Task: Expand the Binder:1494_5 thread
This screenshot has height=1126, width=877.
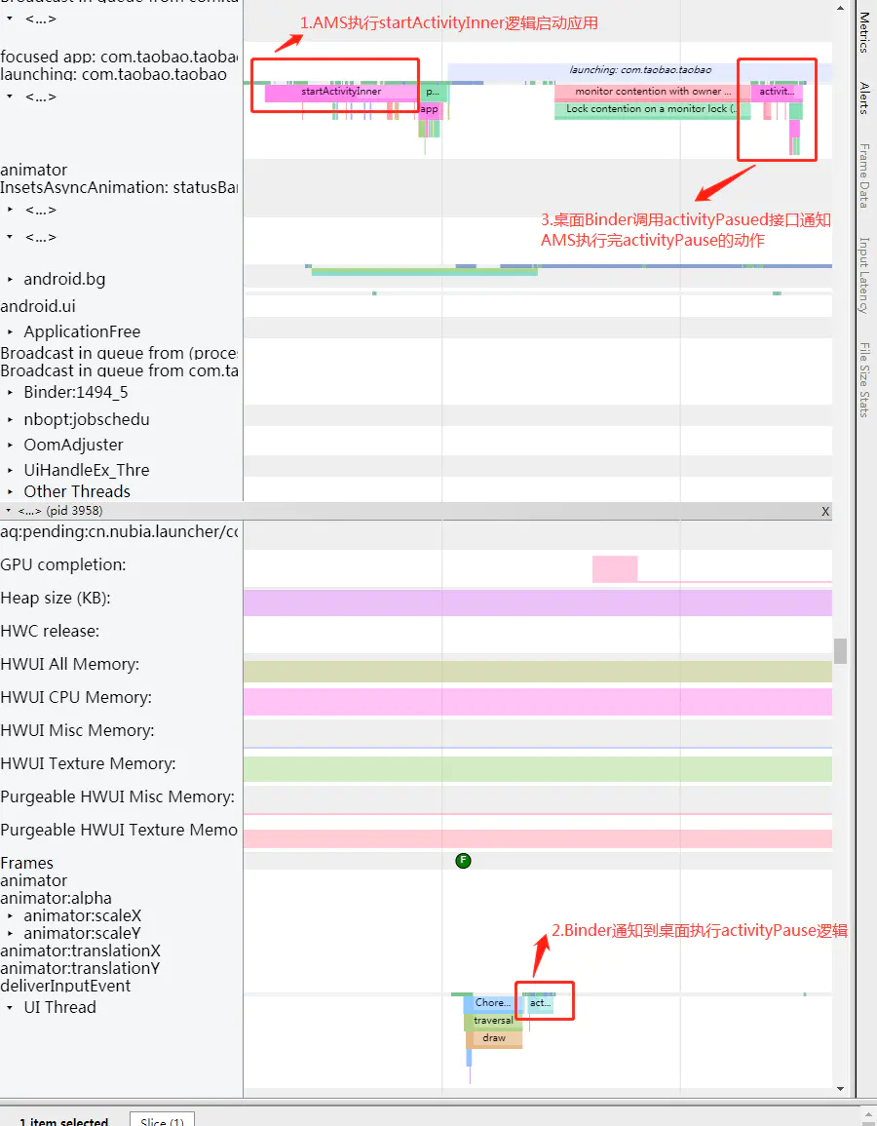Action: (x=10, y=392)
